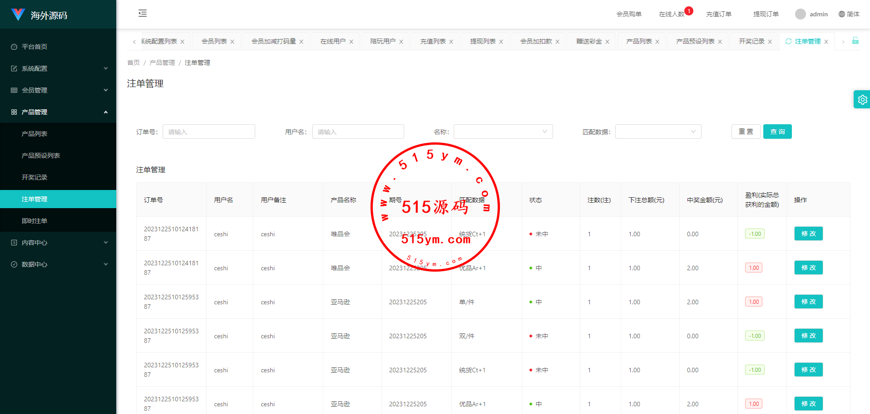The image size is (870, 414).
Task: Open the floating settings gear panel
Action: tap(862, 100)
